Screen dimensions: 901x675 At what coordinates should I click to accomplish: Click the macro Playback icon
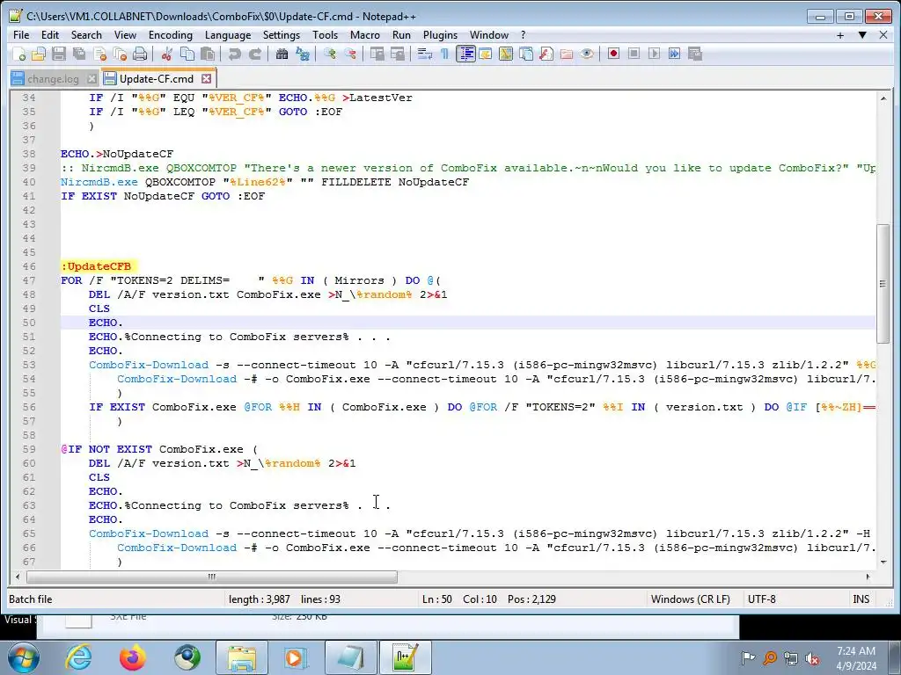[x=654, y=54]
